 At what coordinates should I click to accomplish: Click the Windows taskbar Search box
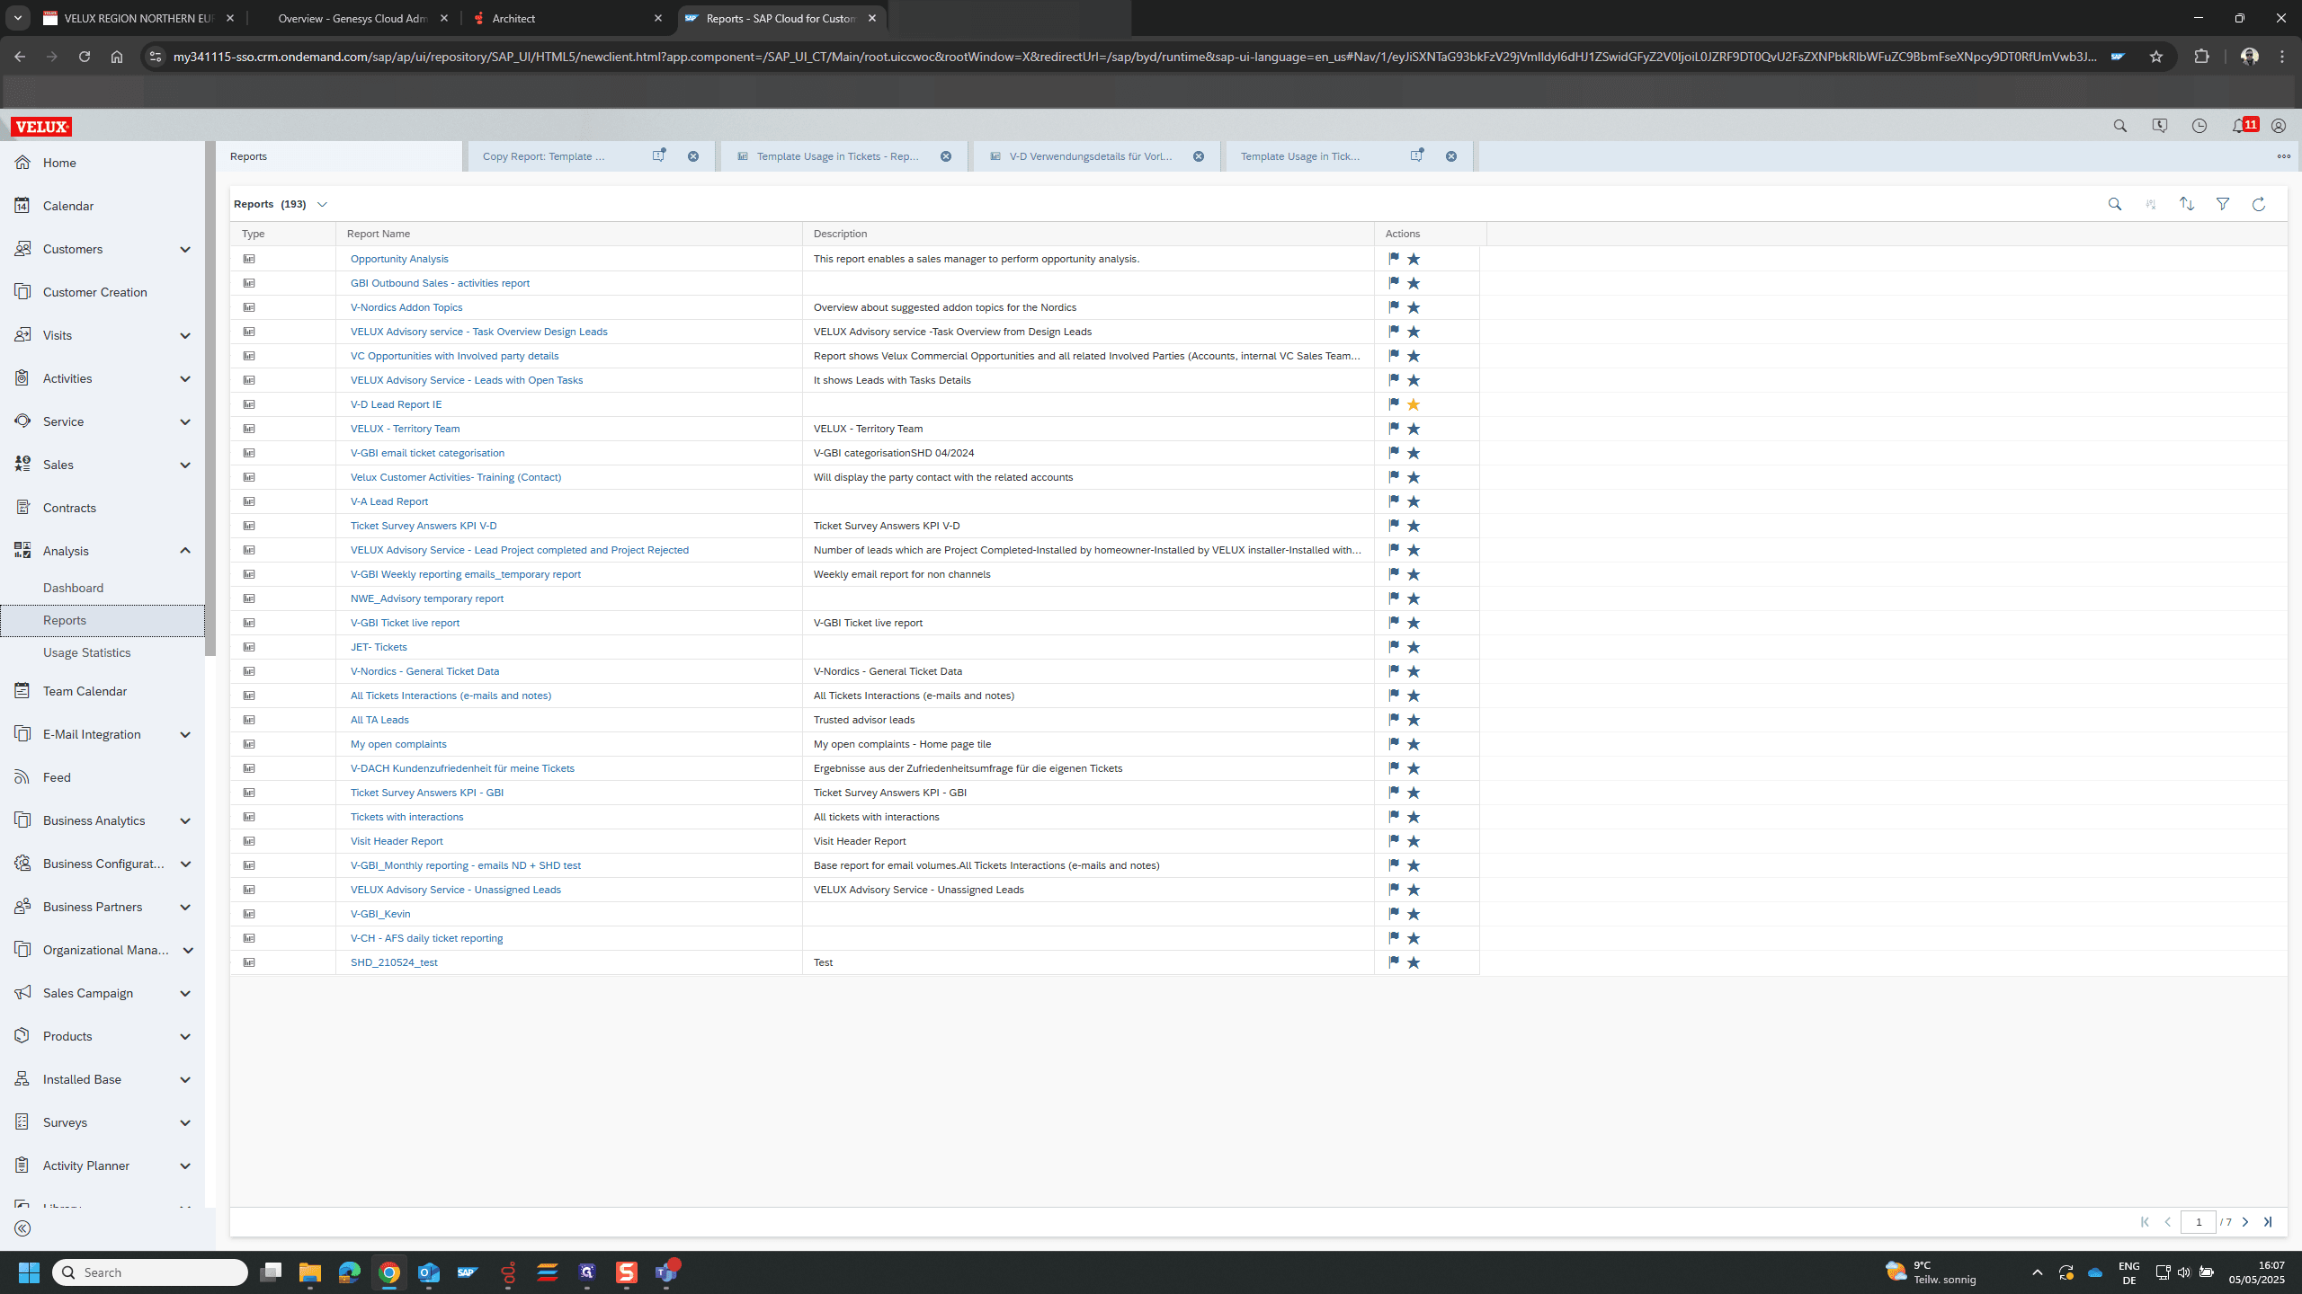click(x=150, y=1272)
